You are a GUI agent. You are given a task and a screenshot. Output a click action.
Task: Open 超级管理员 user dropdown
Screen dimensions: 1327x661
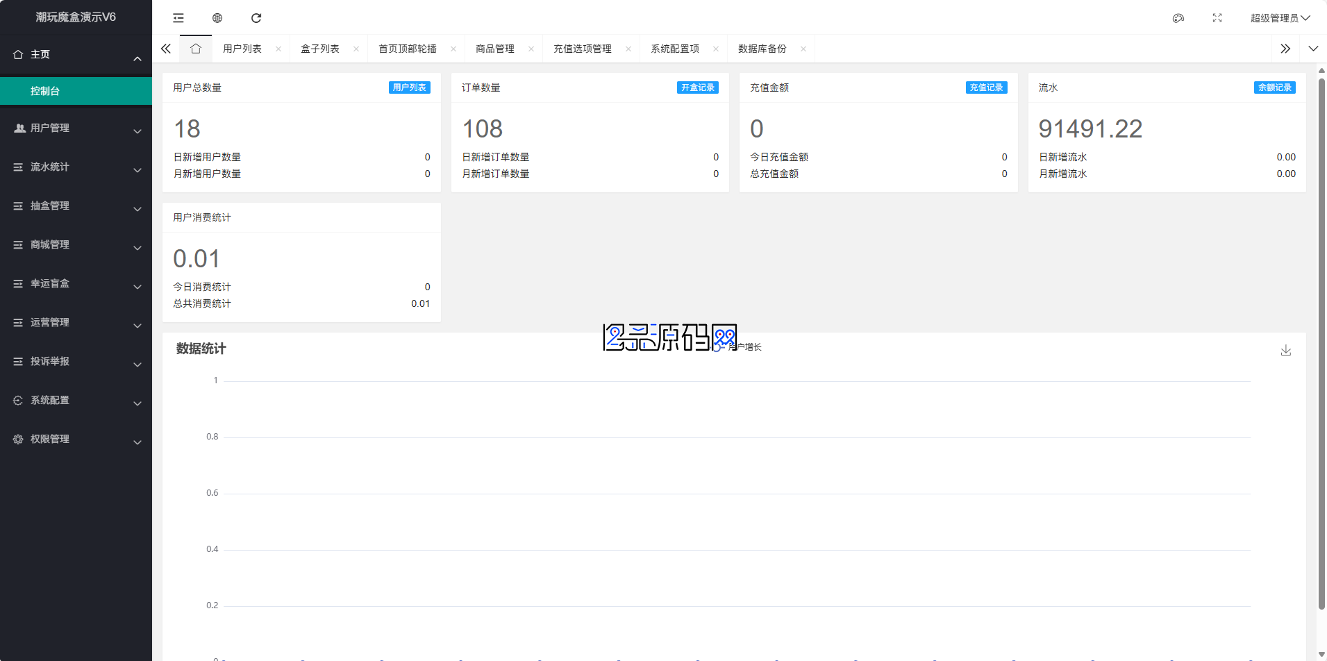pos(1280,18)
